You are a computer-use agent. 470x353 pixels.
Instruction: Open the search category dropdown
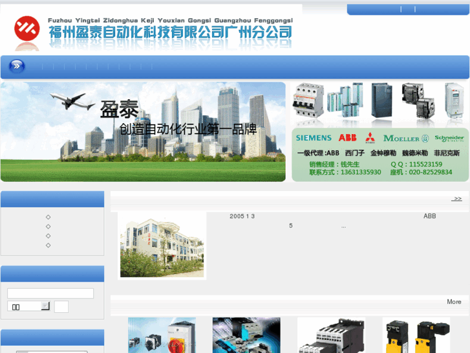tap(29, 306)
